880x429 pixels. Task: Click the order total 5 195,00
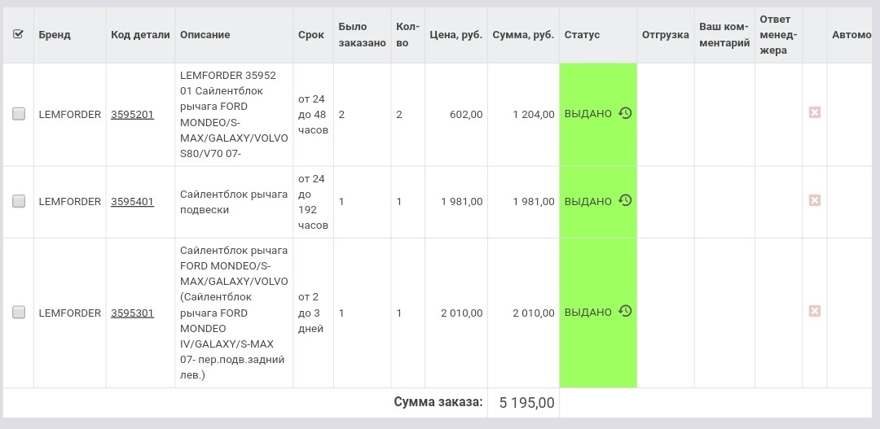(x=526, y=403)
